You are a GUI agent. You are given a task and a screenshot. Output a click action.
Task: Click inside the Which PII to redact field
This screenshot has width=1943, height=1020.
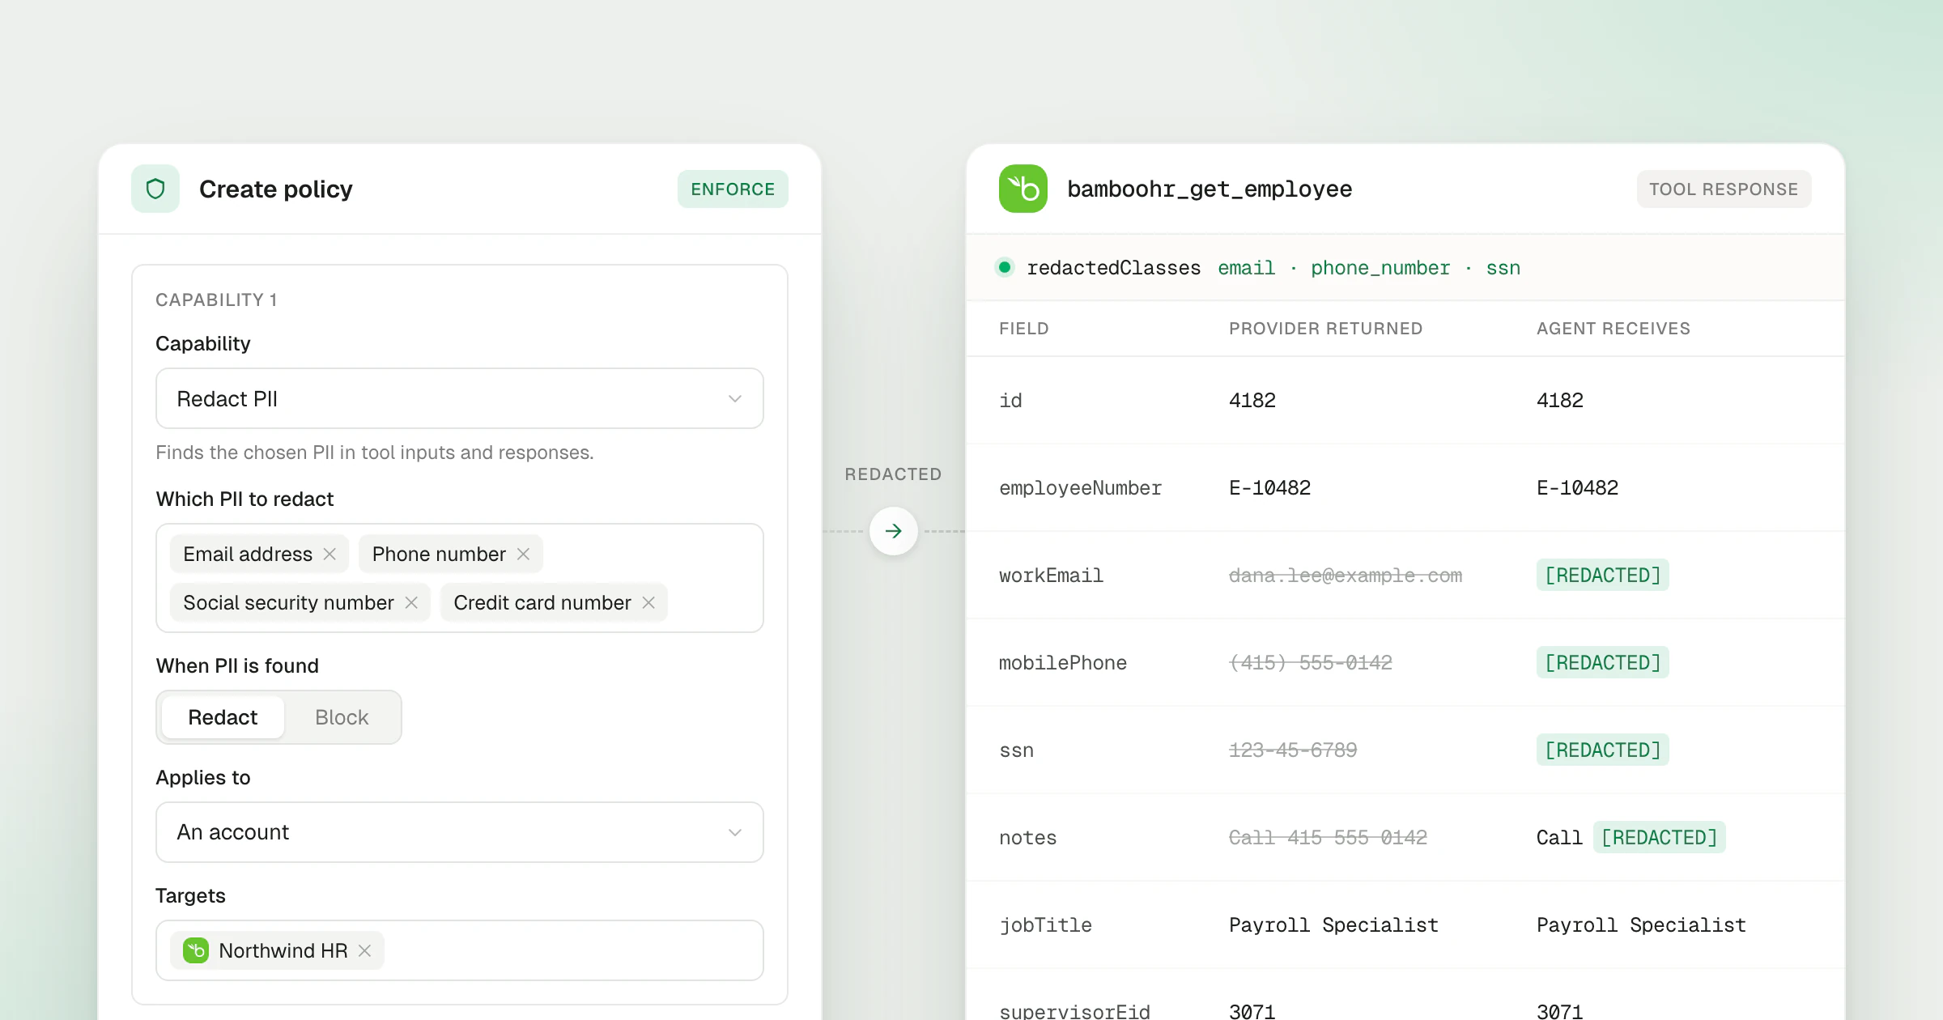pyautogui.click(x=460, y=578)
